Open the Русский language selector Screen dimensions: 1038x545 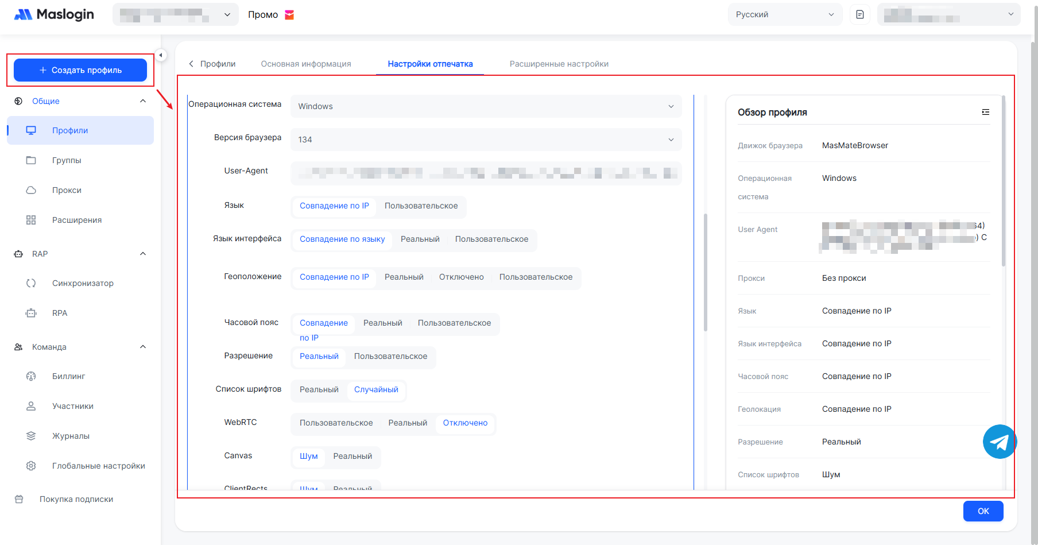point(784,14)
